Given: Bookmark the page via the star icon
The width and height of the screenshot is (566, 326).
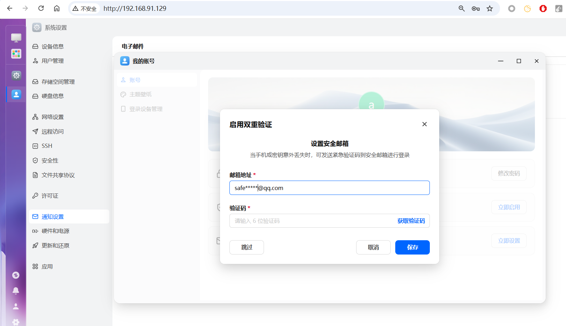Looking at the screenshot, I should click(x=490, y=8).
